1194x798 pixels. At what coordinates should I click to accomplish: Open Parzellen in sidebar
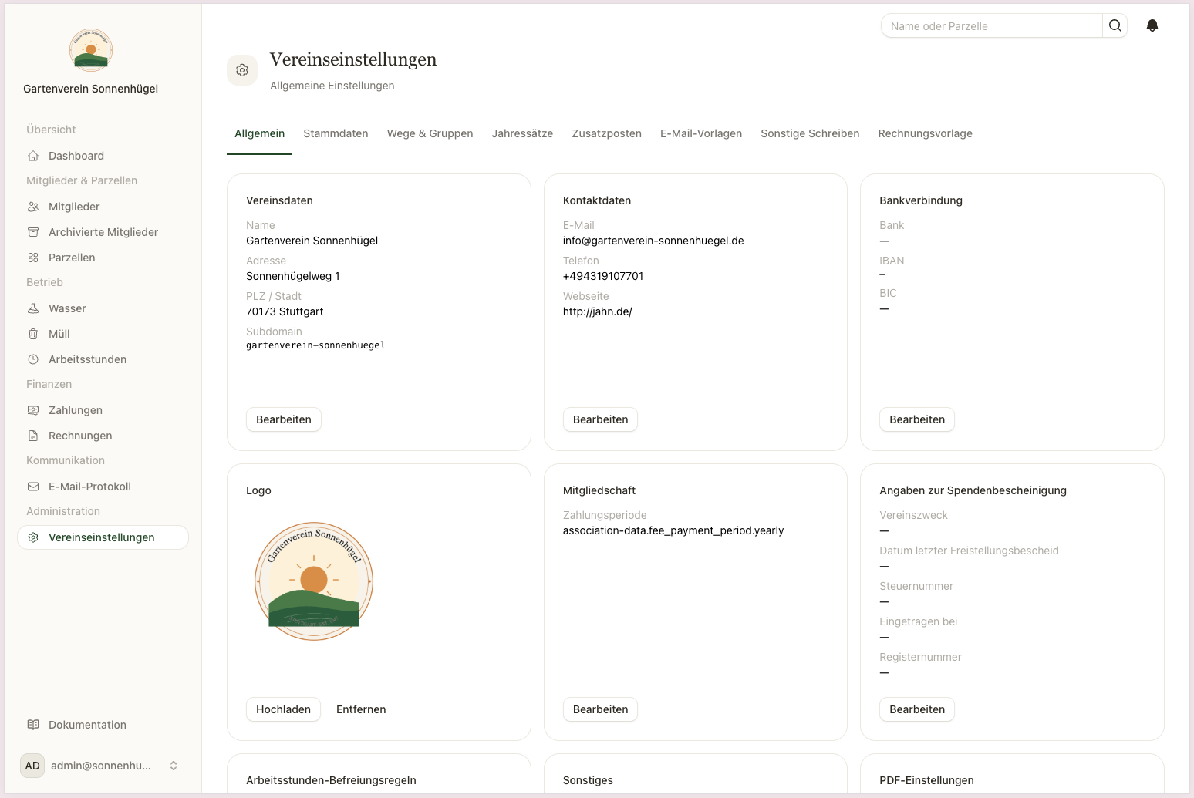pos(103,258)
